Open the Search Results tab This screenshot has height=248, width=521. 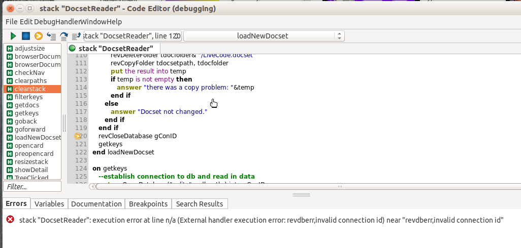tap(200, 203)
